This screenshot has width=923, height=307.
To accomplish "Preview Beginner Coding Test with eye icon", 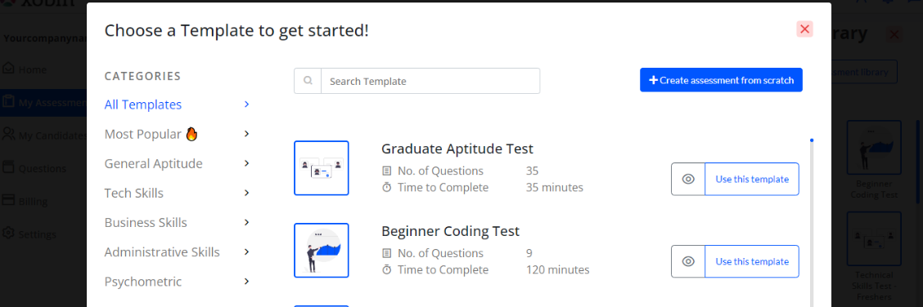I will coord(688,261).
